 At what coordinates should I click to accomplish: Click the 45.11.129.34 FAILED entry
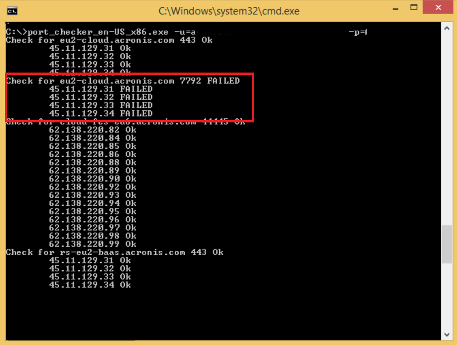[x=100, y=114]
